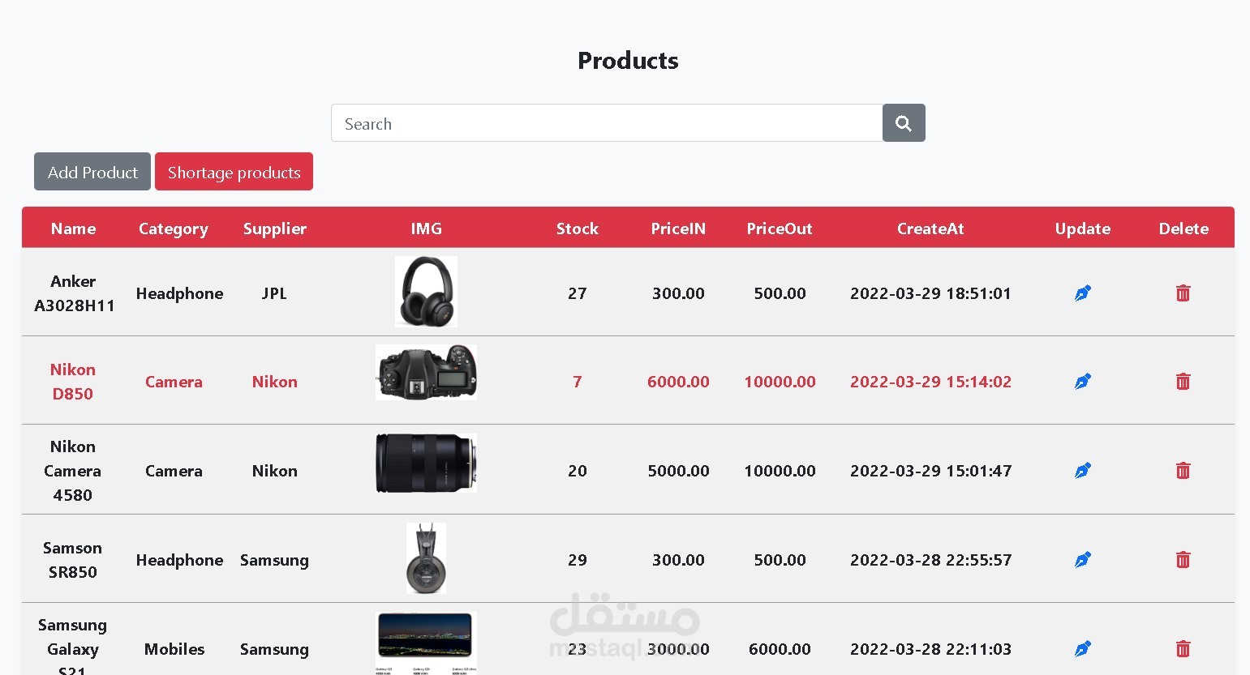Click the magnifier search button
Viewport: 1250px width, 675px height.
click(904, 123)
